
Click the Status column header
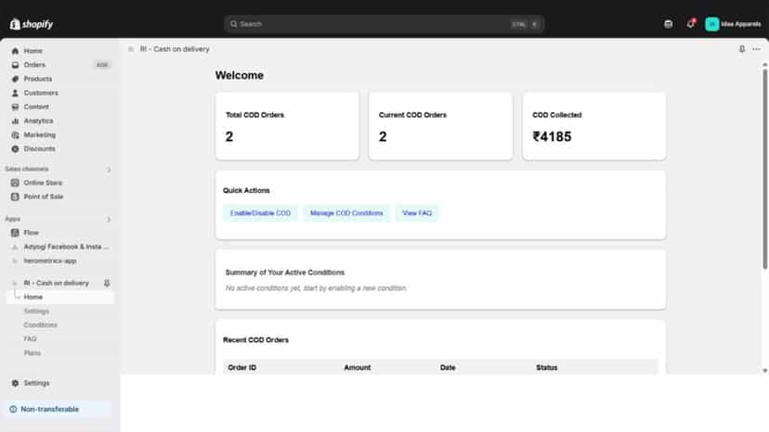tap(547, 367)
